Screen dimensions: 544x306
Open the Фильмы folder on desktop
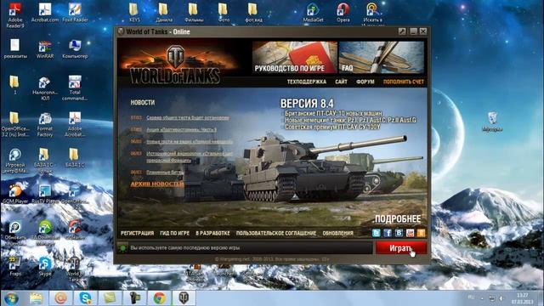(194, 13)
